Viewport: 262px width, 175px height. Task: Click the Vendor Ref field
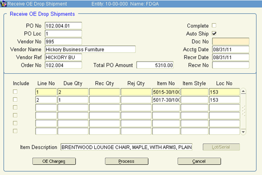[x=64, y=57]
